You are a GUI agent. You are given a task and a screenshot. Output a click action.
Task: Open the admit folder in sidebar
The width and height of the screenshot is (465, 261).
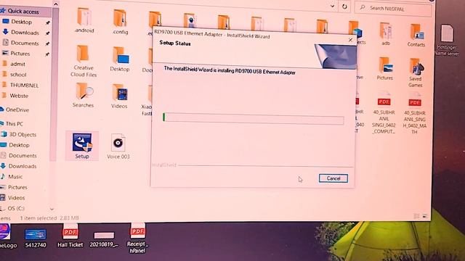click(17, 64)
